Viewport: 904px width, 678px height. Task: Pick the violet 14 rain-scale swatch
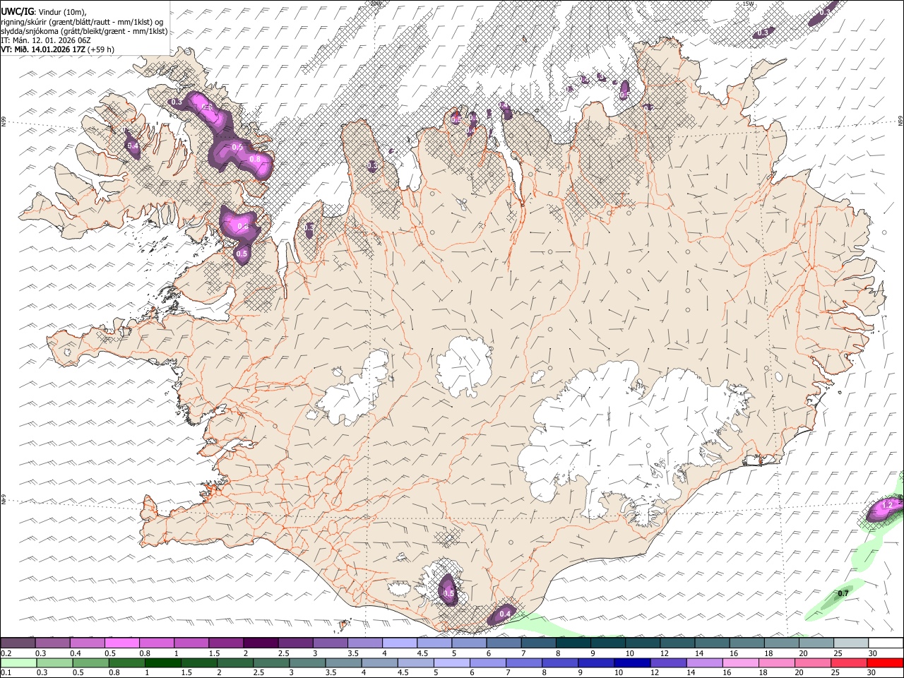[705, 663]
